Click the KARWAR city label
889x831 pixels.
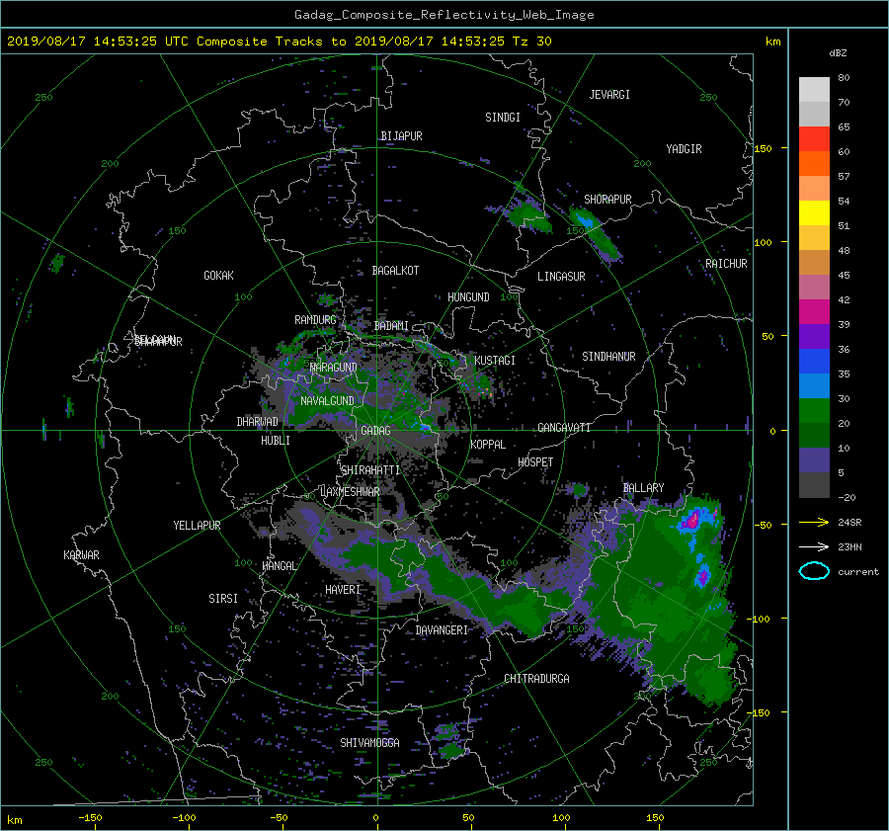click(81, 554)
